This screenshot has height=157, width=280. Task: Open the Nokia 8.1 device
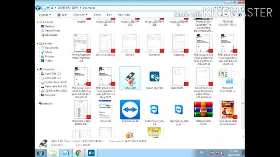[x=50, y=95]
